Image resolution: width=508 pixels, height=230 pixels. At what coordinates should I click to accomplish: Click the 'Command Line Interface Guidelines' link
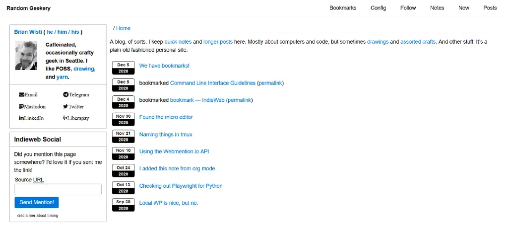tap(213, 83)
